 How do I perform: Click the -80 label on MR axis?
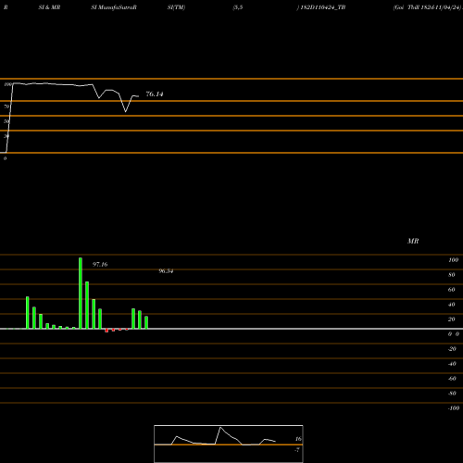pos(452,394)
